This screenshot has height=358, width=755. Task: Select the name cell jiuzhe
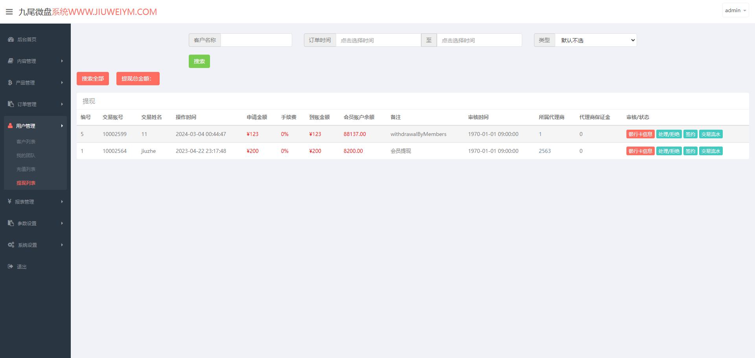coord(148,151)
